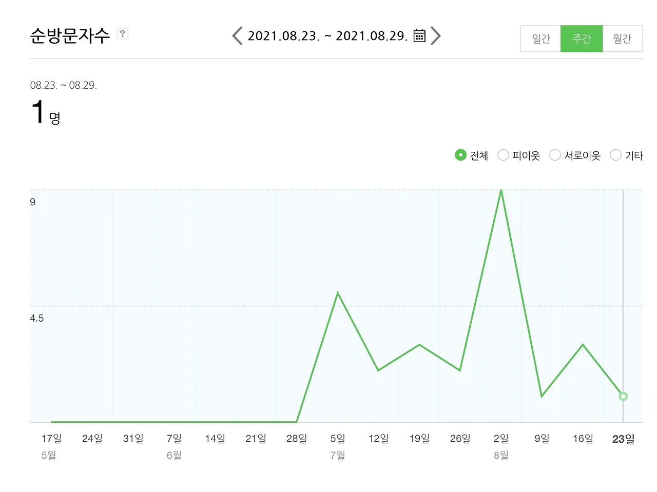Click the 23일 axis label
Image resolution: width=657 pixels, height=492 pixels.
tap(623, 439)
